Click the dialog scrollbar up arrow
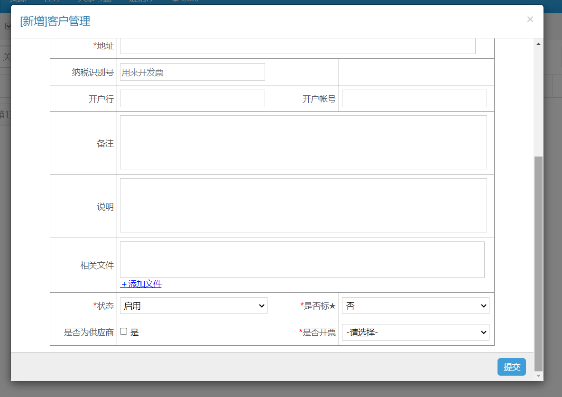 [538, 44]
